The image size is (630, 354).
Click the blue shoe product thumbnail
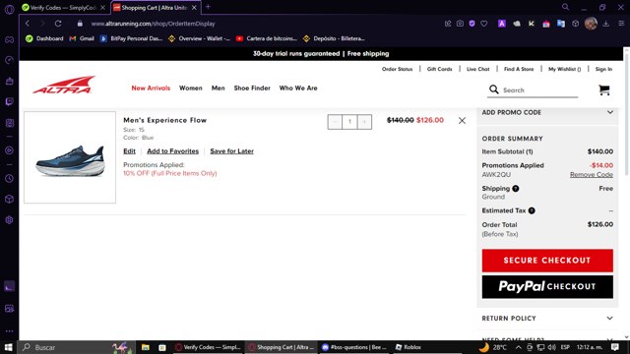pos(70,157)
